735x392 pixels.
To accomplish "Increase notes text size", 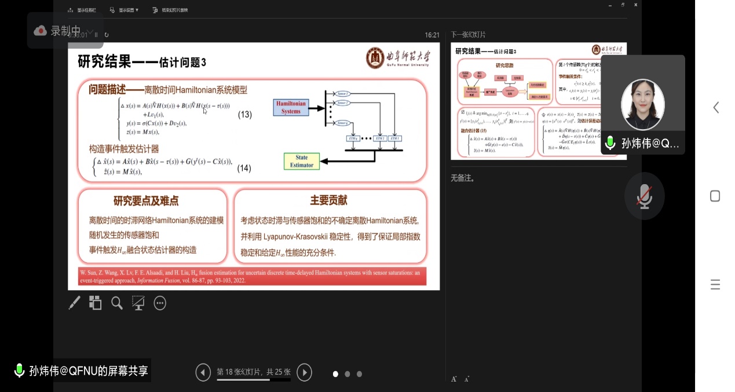I will coord(454,379).
